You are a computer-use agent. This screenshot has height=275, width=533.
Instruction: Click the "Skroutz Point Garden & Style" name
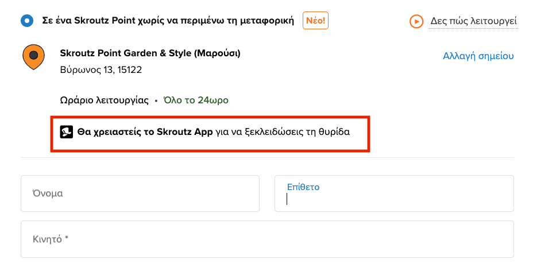click(150, 53)
